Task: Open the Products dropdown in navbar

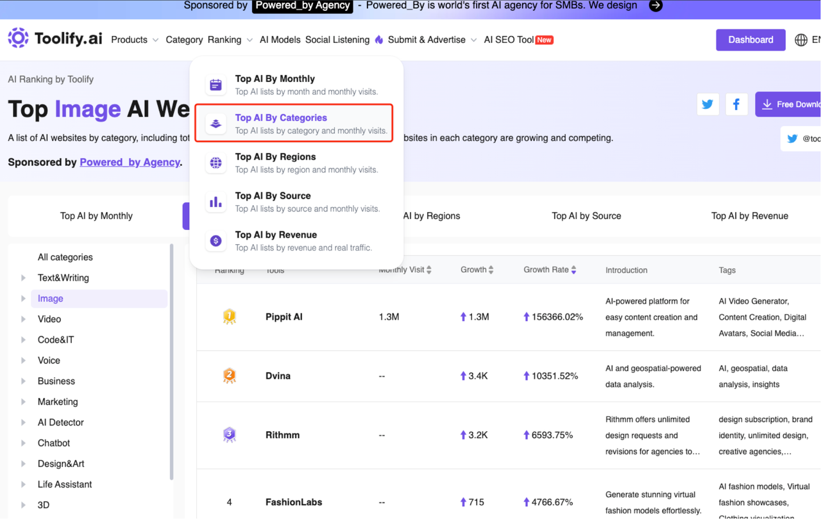Action: tap(135, 40)
